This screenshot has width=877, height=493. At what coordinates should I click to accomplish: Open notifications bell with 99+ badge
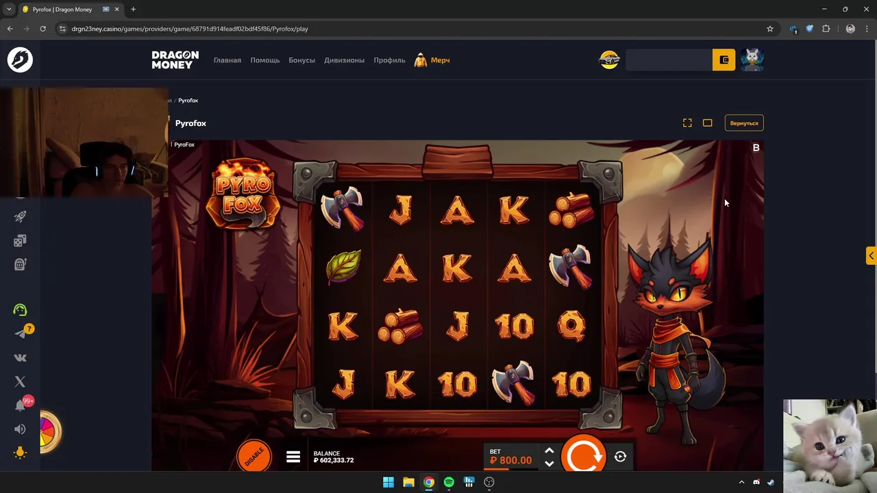(x=21, y=405)
